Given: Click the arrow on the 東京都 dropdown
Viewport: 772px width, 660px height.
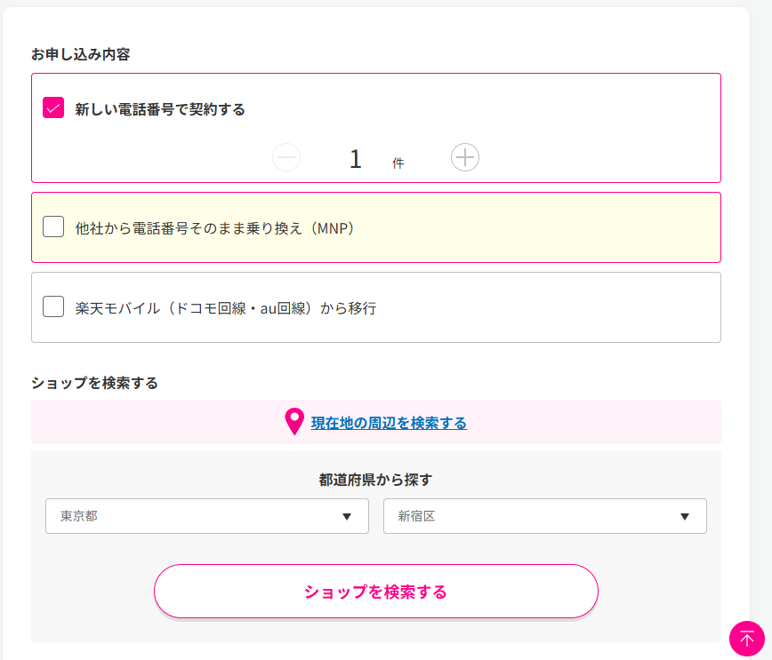Looking at the screenshot, I should coord(347,517).
